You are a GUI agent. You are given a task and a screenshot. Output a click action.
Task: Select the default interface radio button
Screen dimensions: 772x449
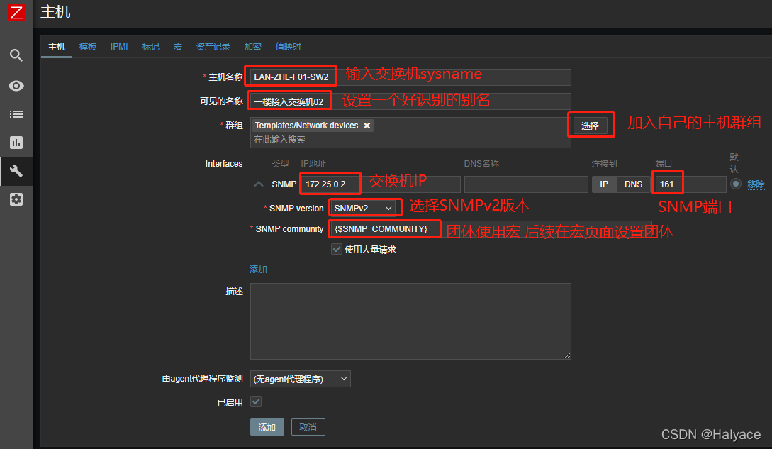(x=736, y=184)
